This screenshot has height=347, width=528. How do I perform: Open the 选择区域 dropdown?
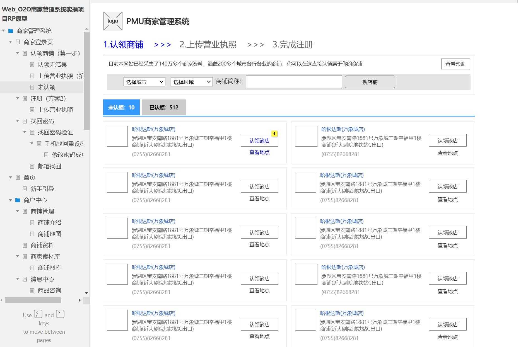click(x=191, y=82)
